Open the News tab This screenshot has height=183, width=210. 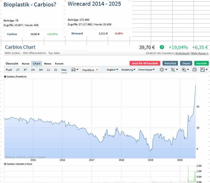pyautogui.click(x=48, y=64)
